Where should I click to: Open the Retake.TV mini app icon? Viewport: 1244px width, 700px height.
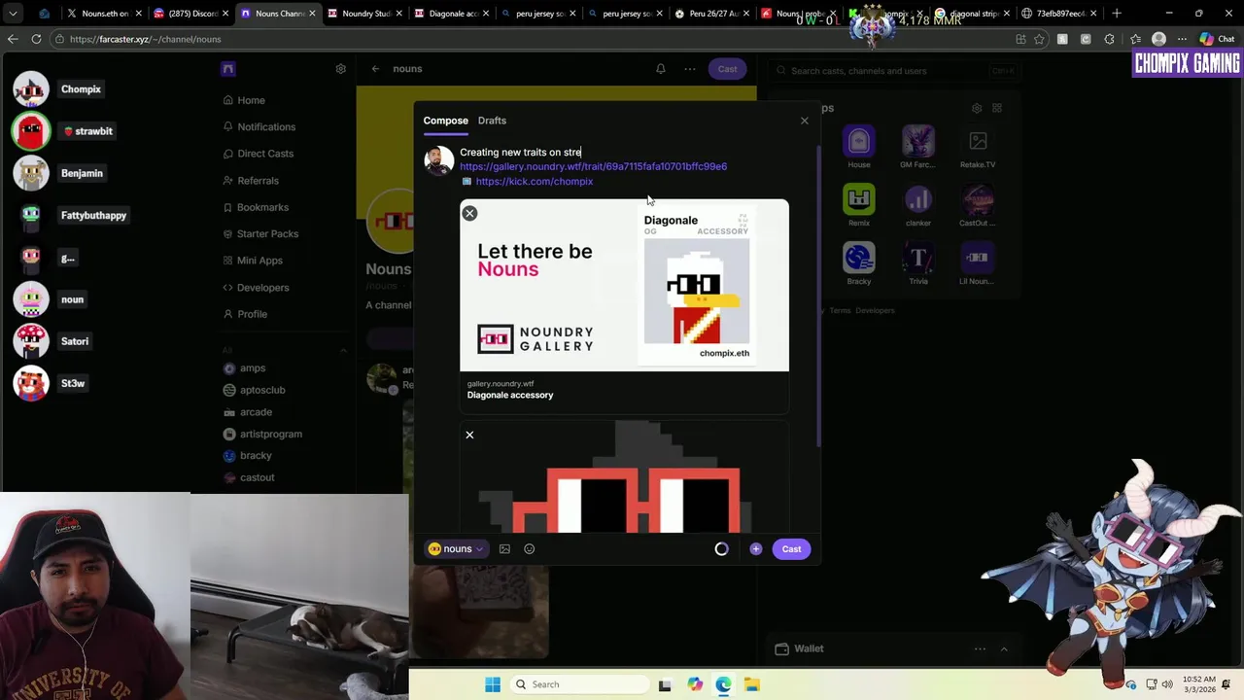tap(978, 141)
